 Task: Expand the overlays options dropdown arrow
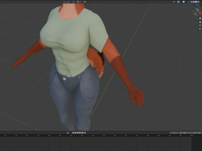tap(186, 2)
